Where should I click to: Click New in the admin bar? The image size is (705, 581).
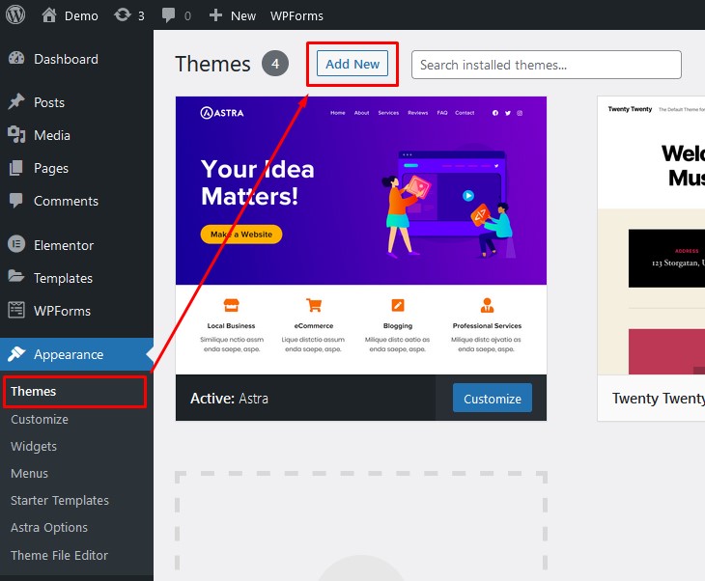[x=243, y=15]
